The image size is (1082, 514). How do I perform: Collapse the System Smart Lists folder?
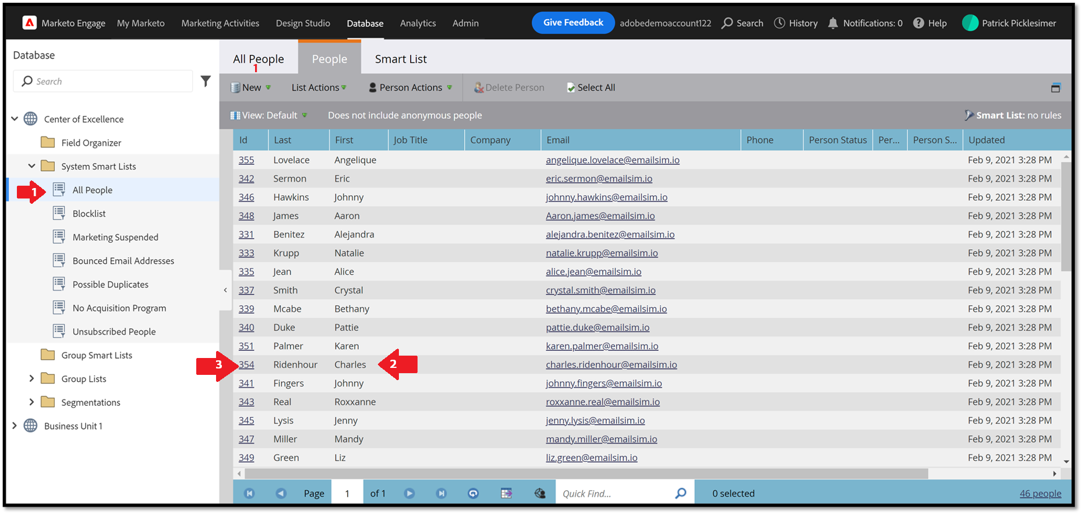32,166
